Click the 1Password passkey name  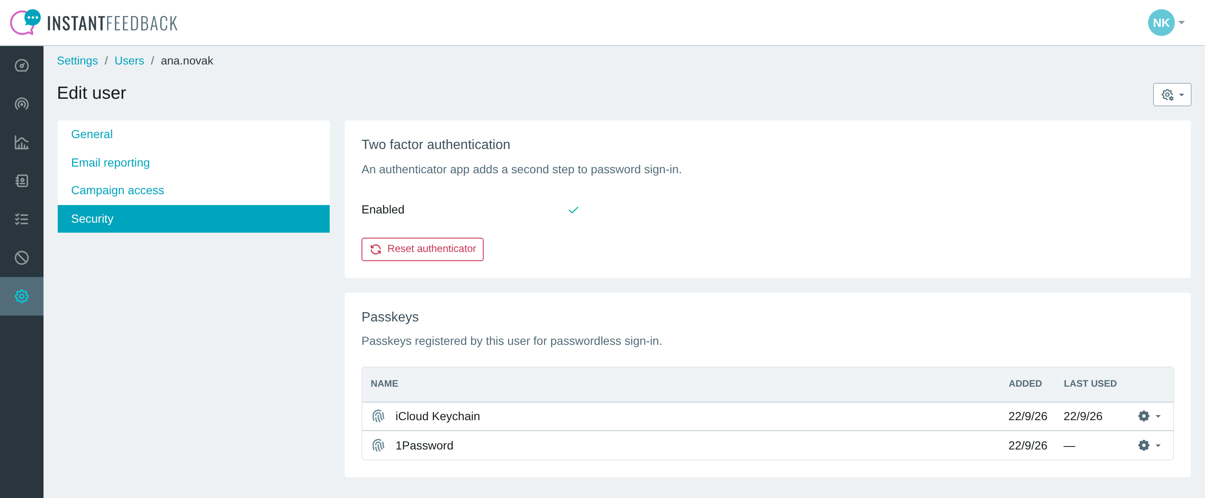(x=424, y=445)
